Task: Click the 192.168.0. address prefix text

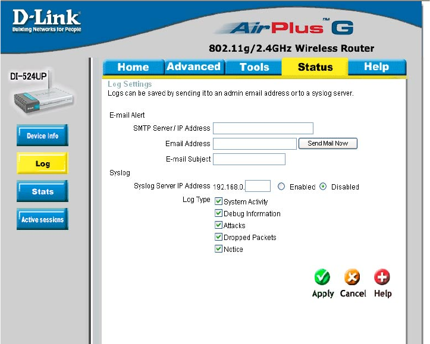Action: pos(228,187)
